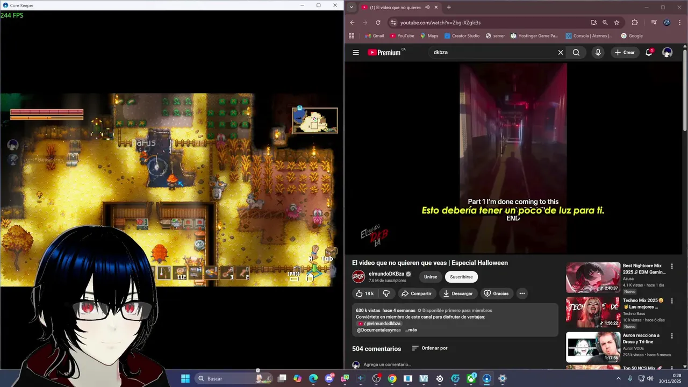The image size is (688, 387).
Task: Bookmark this page with star icon
Action: click(x=617, y=23)
